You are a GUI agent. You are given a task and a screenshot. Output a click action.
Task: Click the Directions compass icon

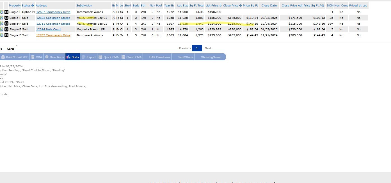coord(47,57)
